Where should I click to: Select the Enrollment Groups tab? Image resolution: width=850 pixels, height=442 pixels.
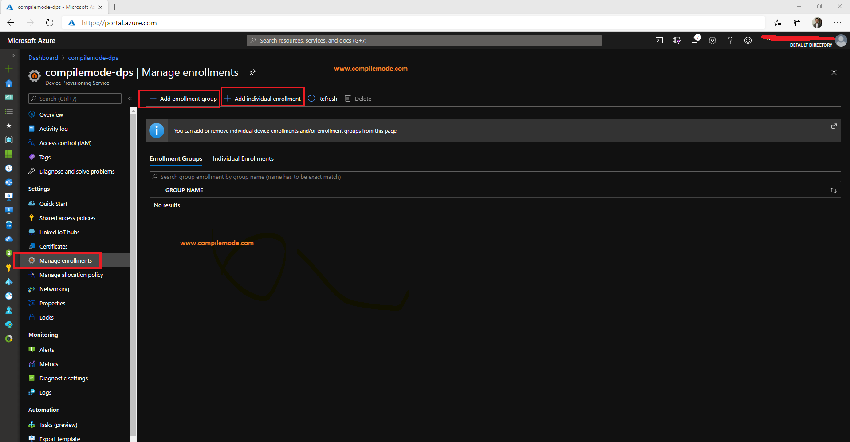[176, 158]
